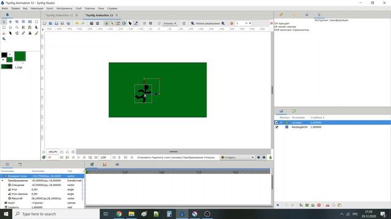Redo the last undone action
The width and height of the screenshot is (391, 219).
[x=83, y=23]
